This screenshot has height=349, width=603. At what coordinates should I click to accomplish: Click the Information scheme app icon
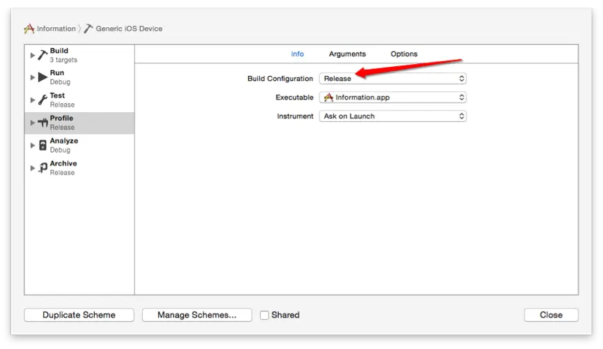tap(29, 29)
